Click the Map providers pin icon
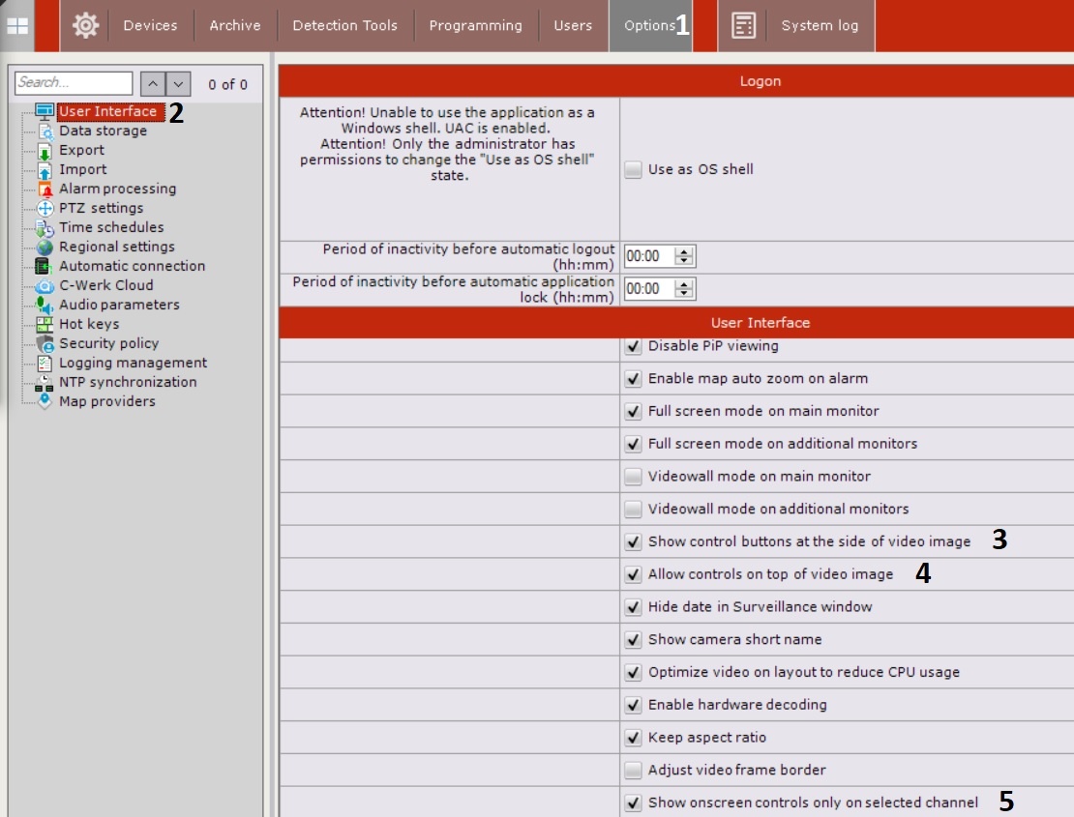 coord(45,402)
